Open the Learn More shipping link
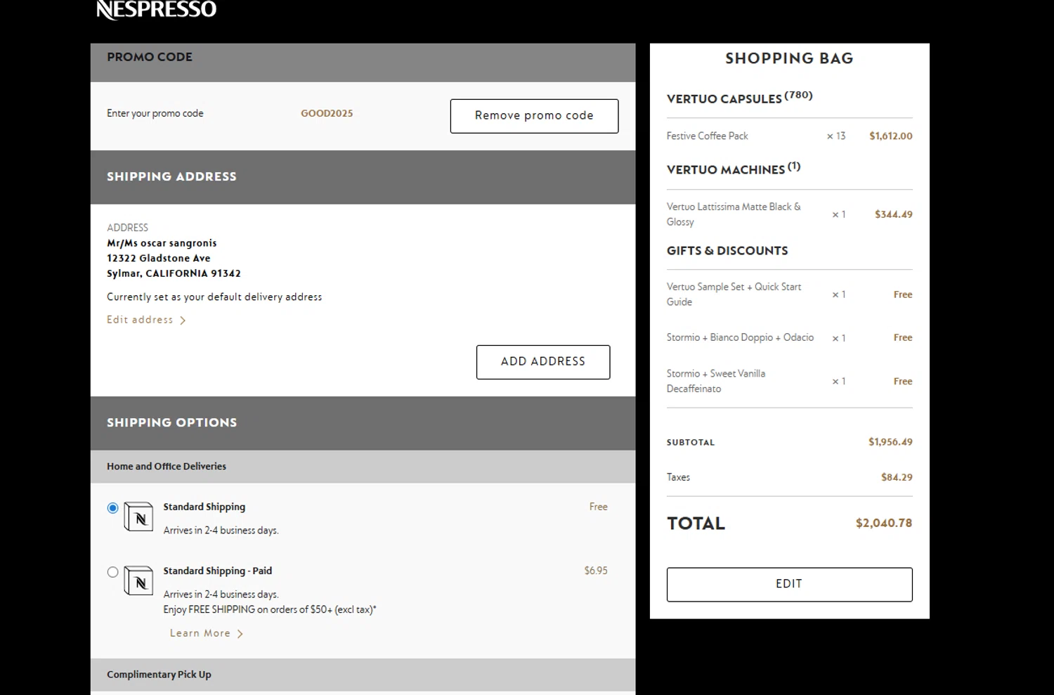This screenshot has width=1054, height=695. 207,633
